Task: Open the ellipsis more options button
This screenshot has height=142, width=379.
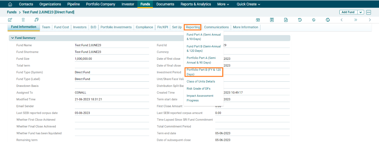Action: click(x=369, y=12)
